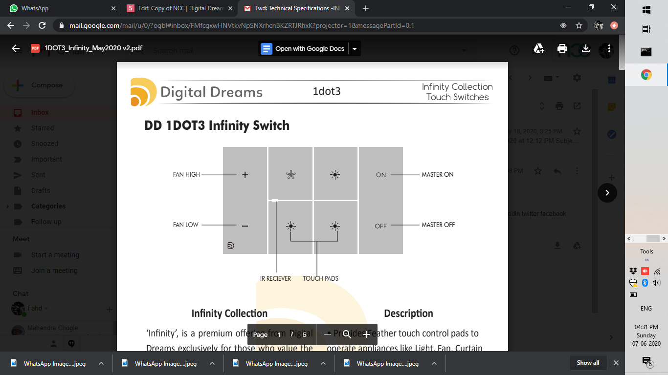The image size is (668, 375).
Task: Click the orange Chrome update icon
Action: 614,25
